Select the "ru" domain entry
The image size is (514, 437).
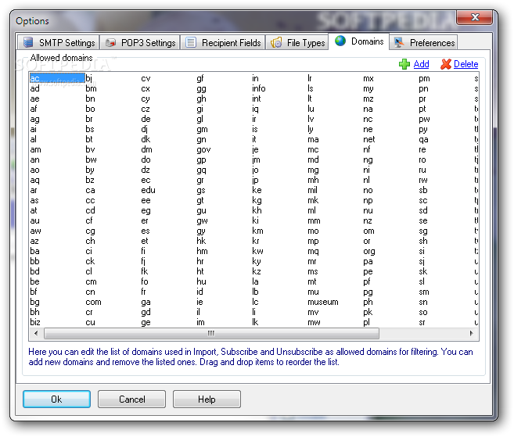click(422, 170)
